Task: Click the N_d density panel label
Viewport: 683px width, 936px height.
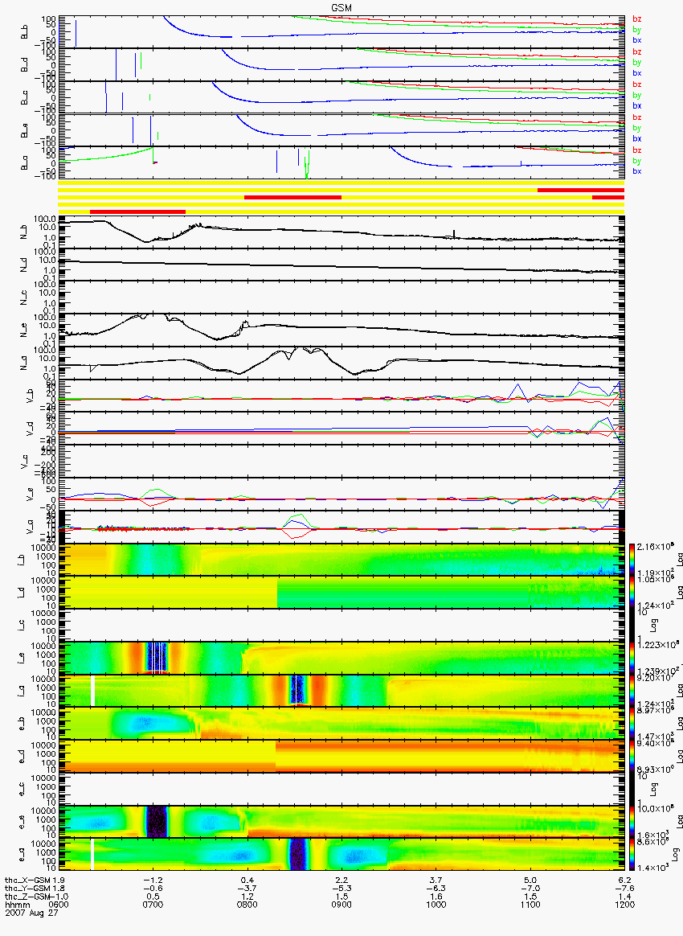Action: coord(25,265)
